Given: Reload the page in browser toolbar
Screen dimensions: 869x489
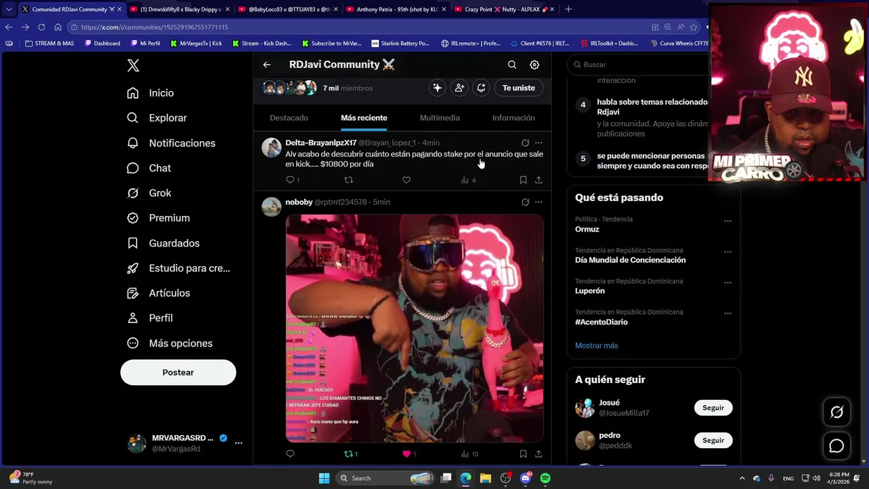Looking at the screenshot, I should 41,27.
